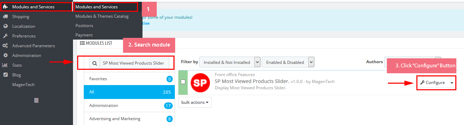The image size is (464, 125).
Task: Click the Administration gear icon
Action: 5,56
